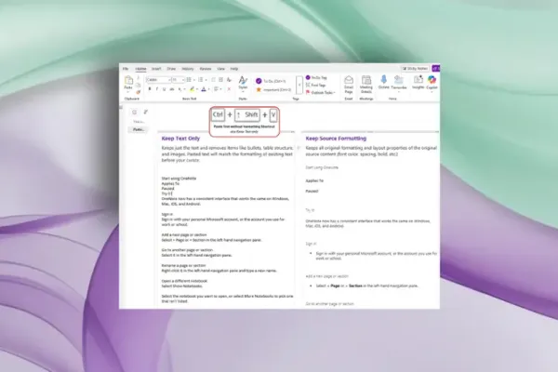This screenshot has width=558, height=372.
Task: Open the Styles gallery
Action: (243, 84)
